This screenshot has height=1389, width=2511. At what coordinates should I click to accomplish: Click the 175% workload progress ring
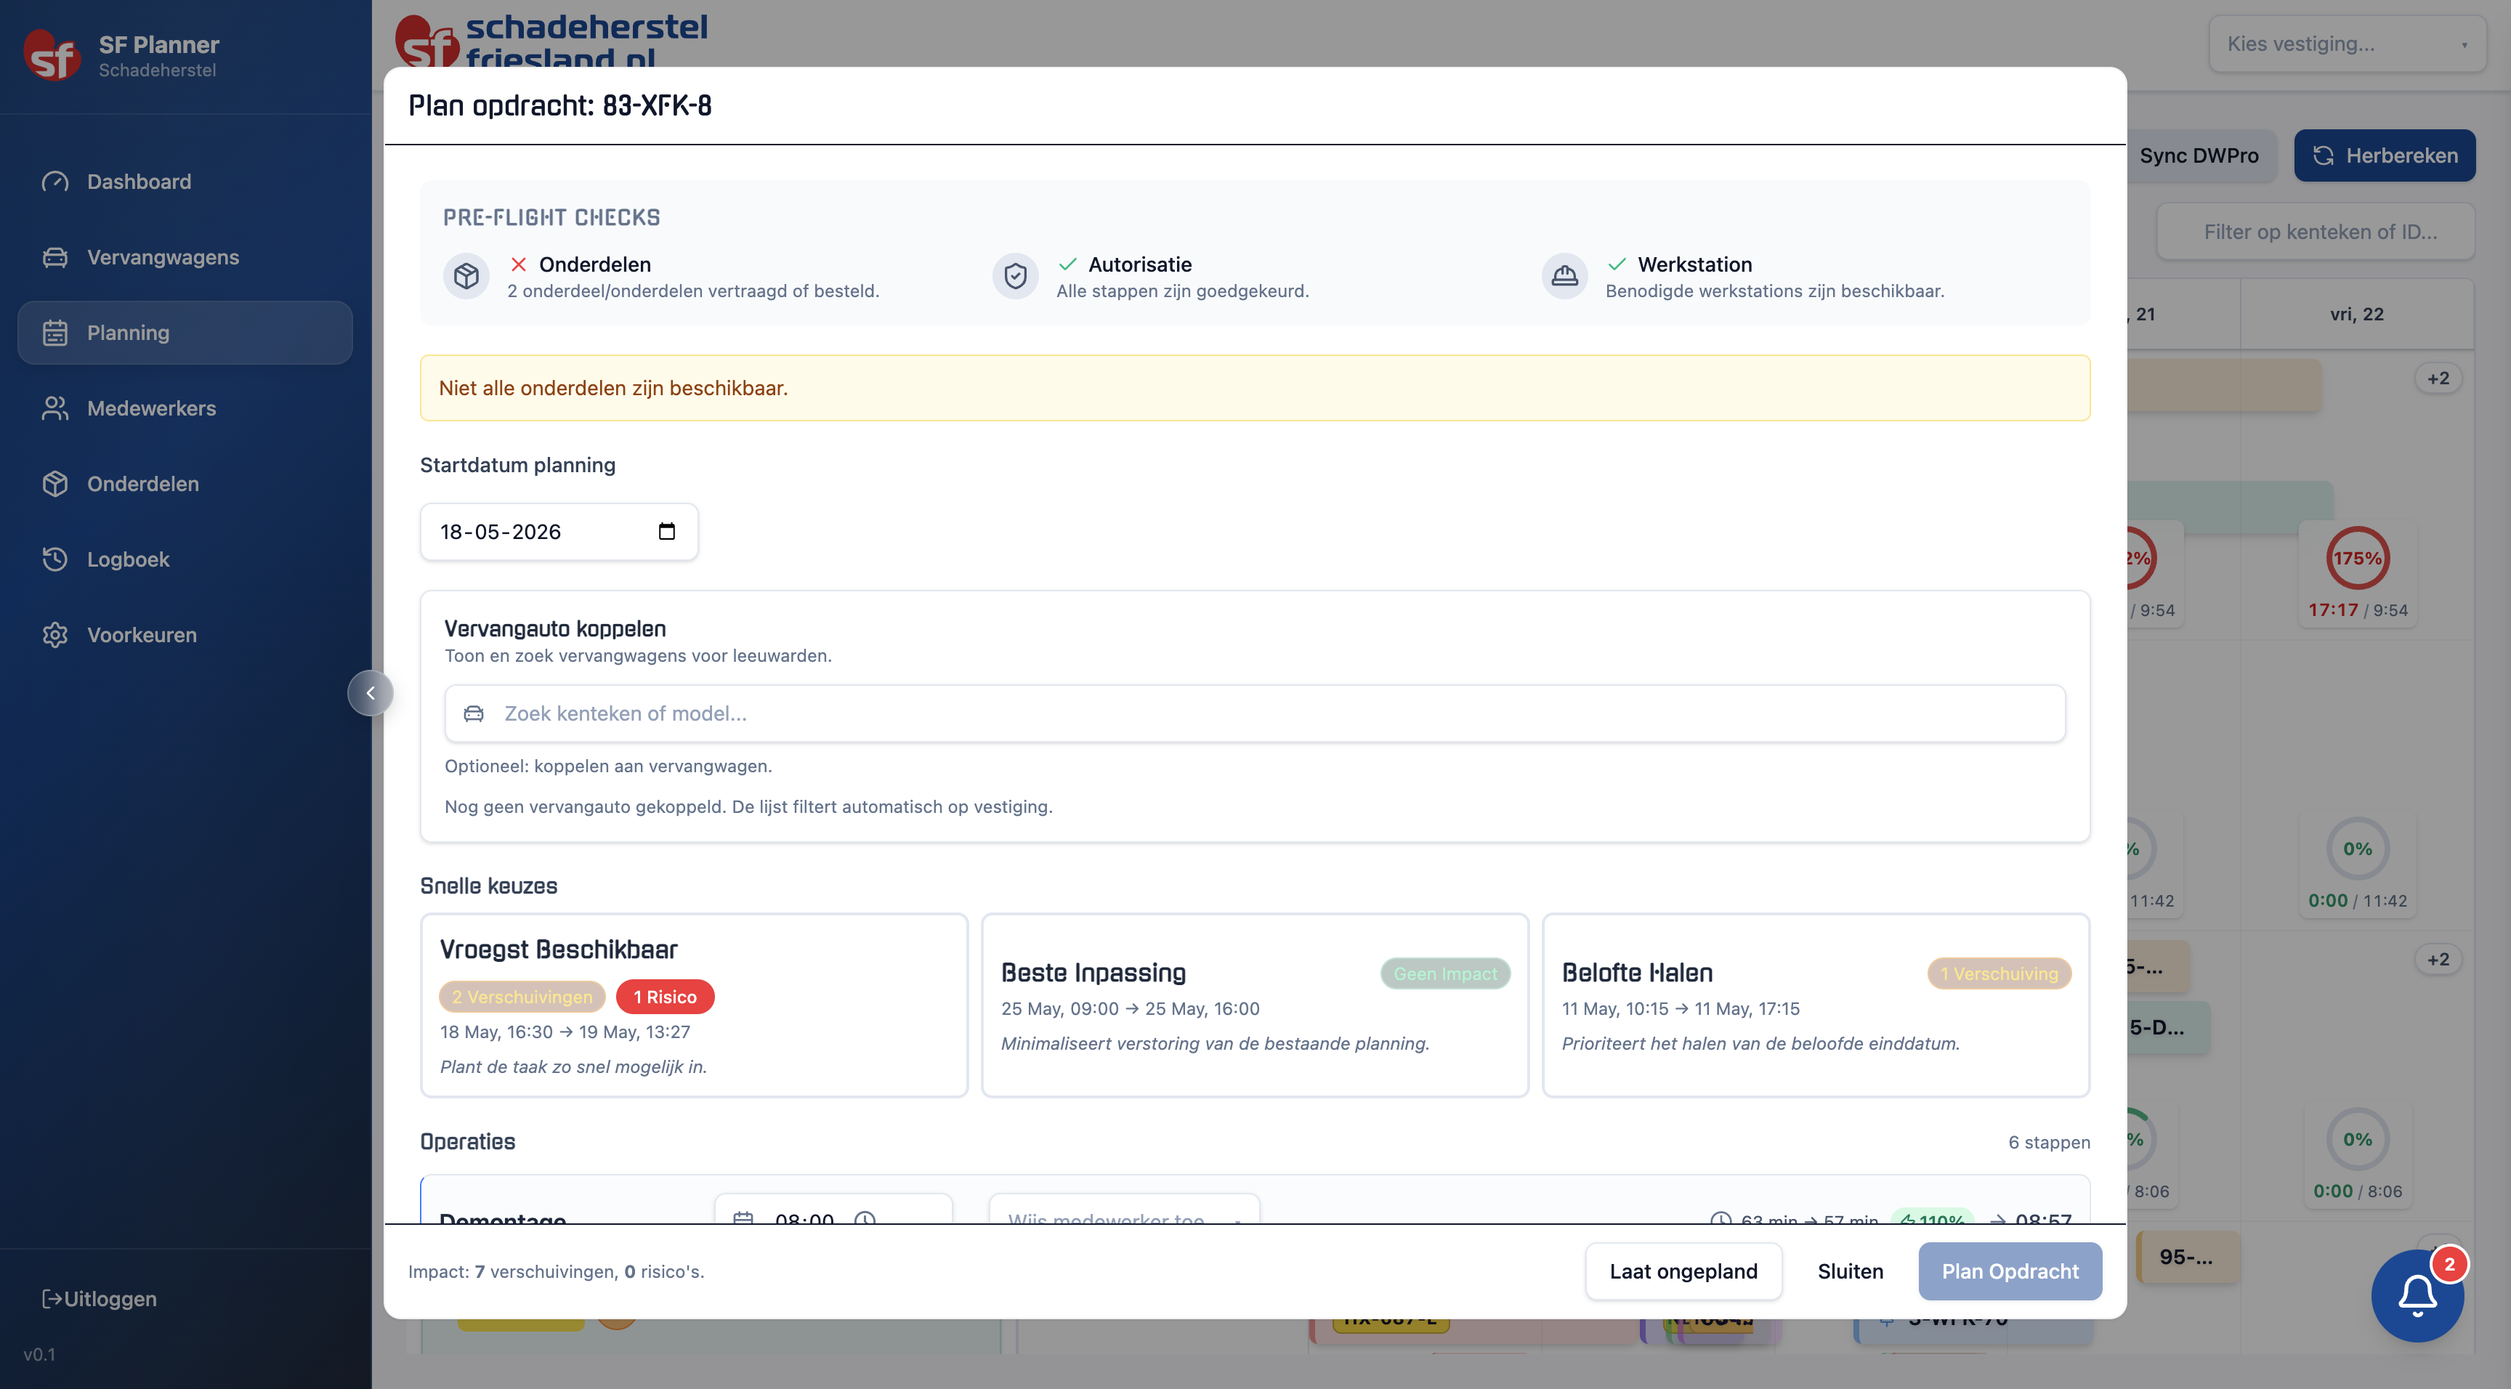click(2357, 559)
